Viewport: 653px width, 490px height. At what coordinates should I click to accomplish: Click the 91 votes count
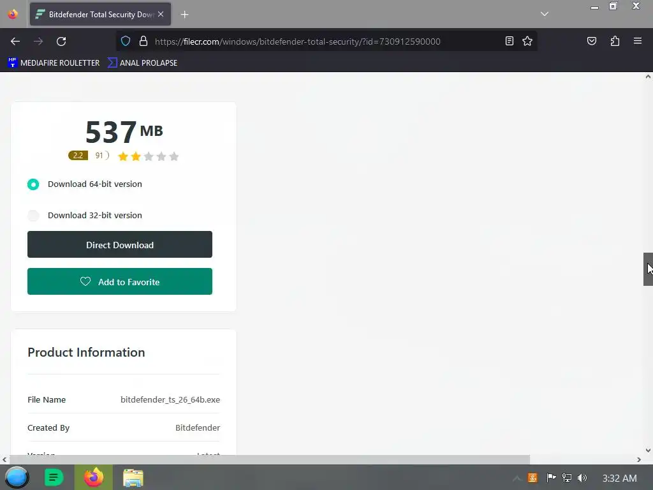pos(99,156)
